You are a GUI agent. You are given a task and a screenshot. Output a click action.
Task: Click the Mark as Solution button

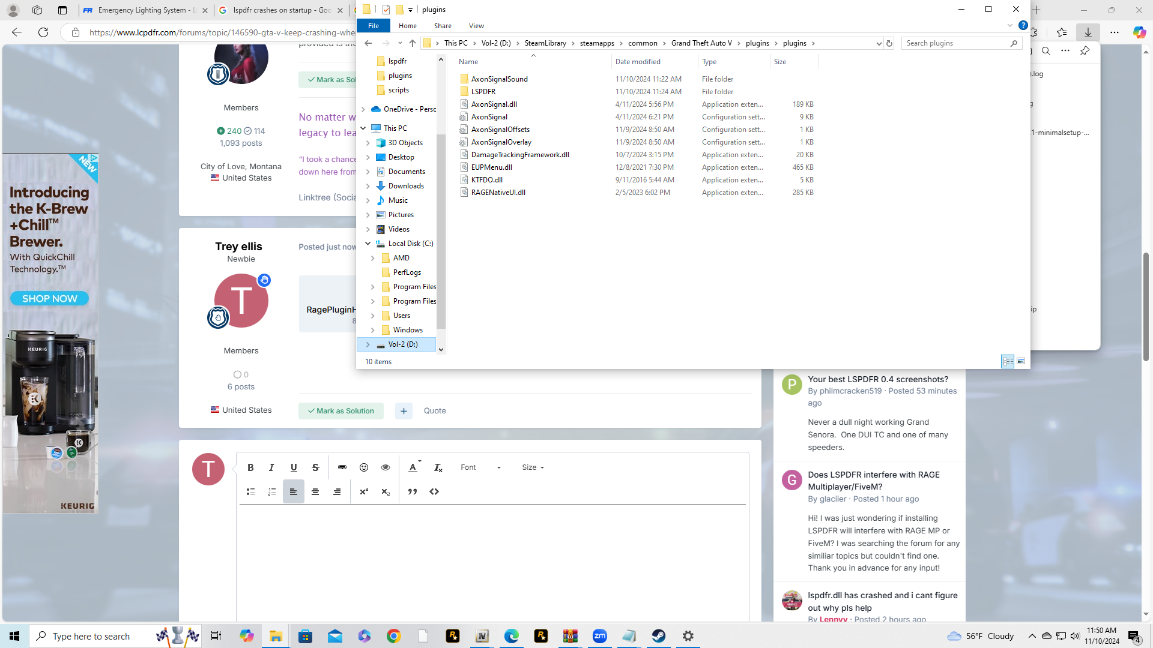pos(341,411)
